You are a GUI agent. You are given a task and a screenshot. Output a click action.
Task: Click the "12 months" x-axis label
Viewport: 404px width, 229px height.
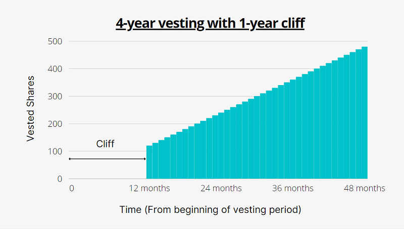click(148, 188)
